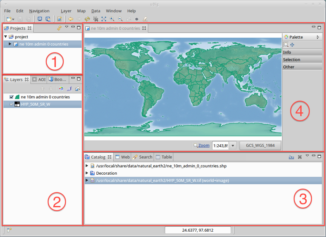Refresh the map with the circular arrows icon

coord(87,19)
